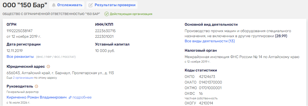Open Кириченко Роман Владимирович profile link
This screenshot has width=308, height=106.
(x=37, y=97)
